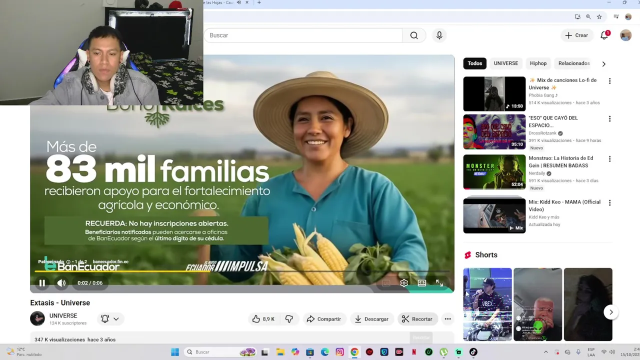Open DrossRotzank channel name
The width and height of the screenshot is (640, 360).
coord(542,133)
